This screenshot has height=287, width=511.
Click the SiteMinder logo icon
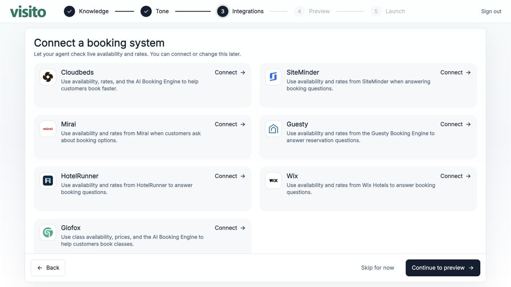(x=273, y=77)
